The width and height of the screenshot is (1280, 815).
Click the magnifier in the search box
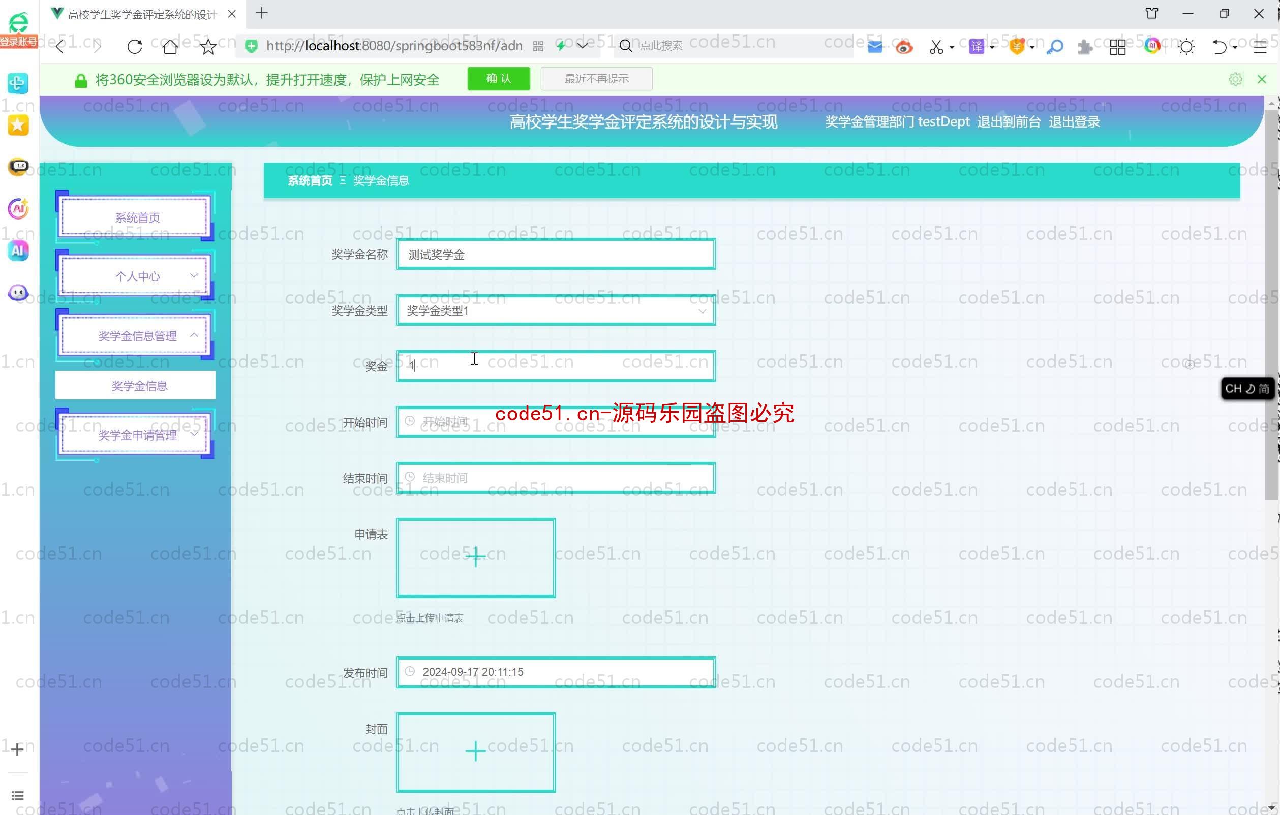pyautogui.click(x=626, y=46)
